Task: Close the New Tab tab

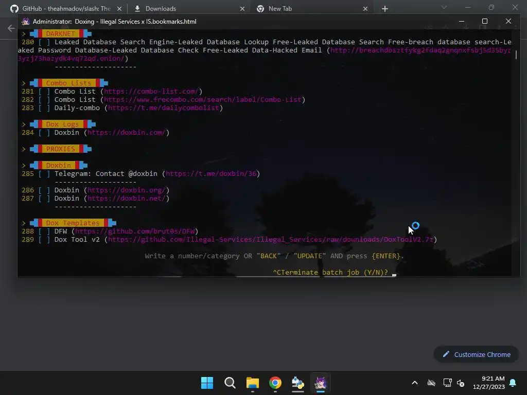Action: pos(365,9)
